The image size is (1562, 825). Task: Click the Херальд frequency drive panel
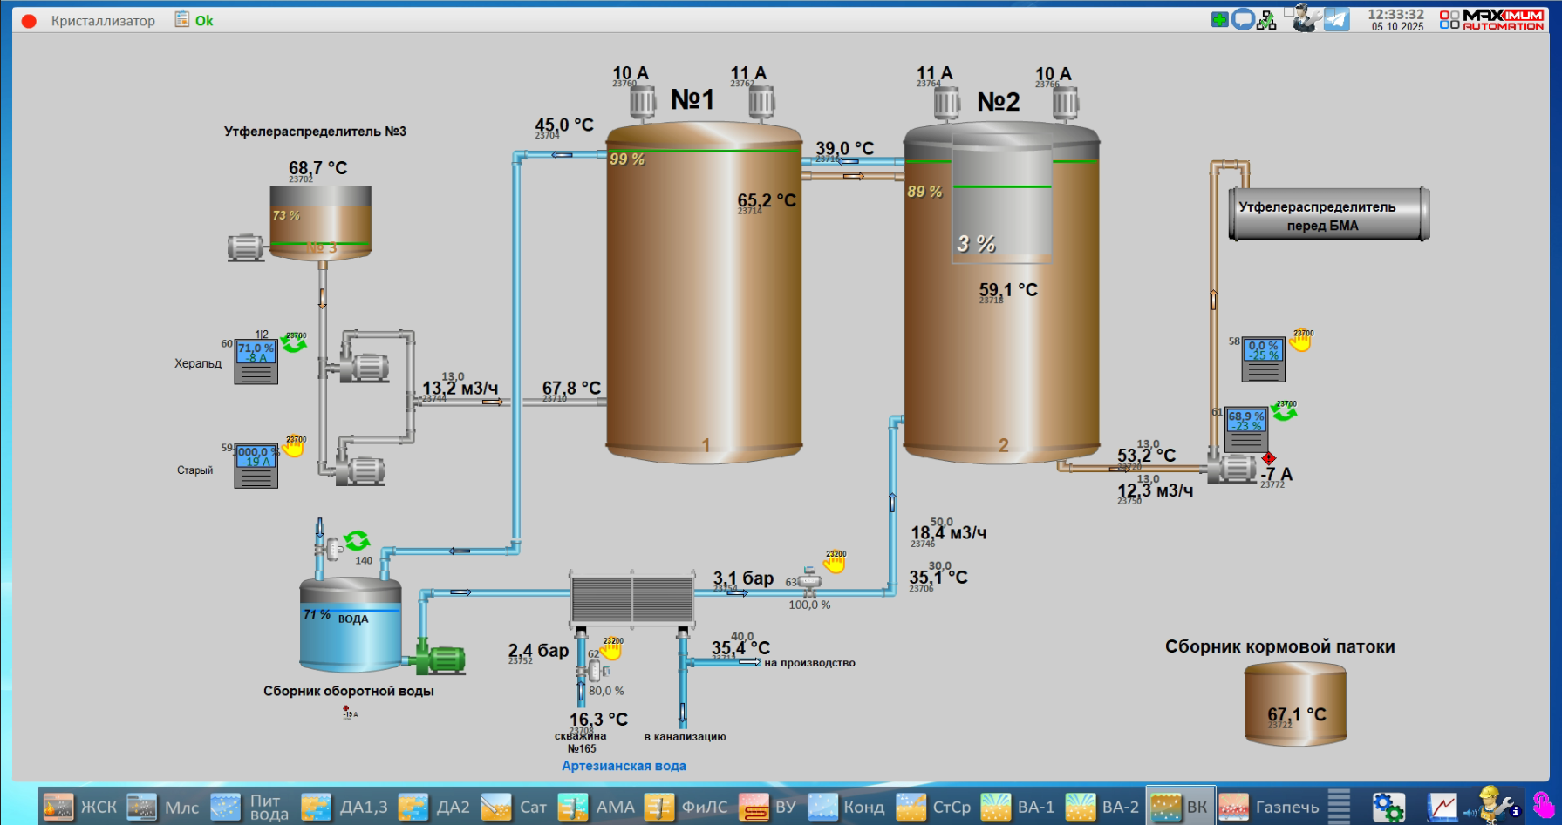click(256, 362)
